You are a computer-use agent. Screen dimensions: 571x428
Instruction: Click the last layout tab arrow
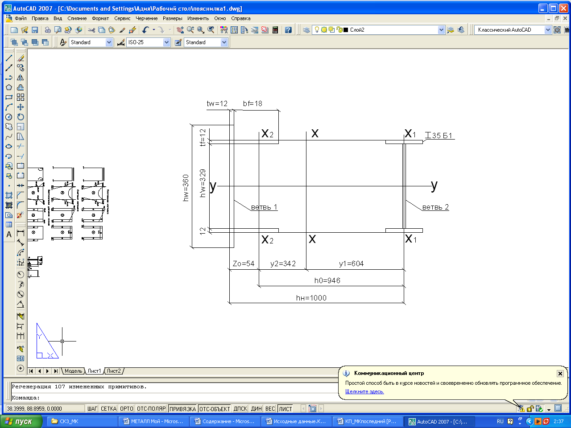pos(56,371)
